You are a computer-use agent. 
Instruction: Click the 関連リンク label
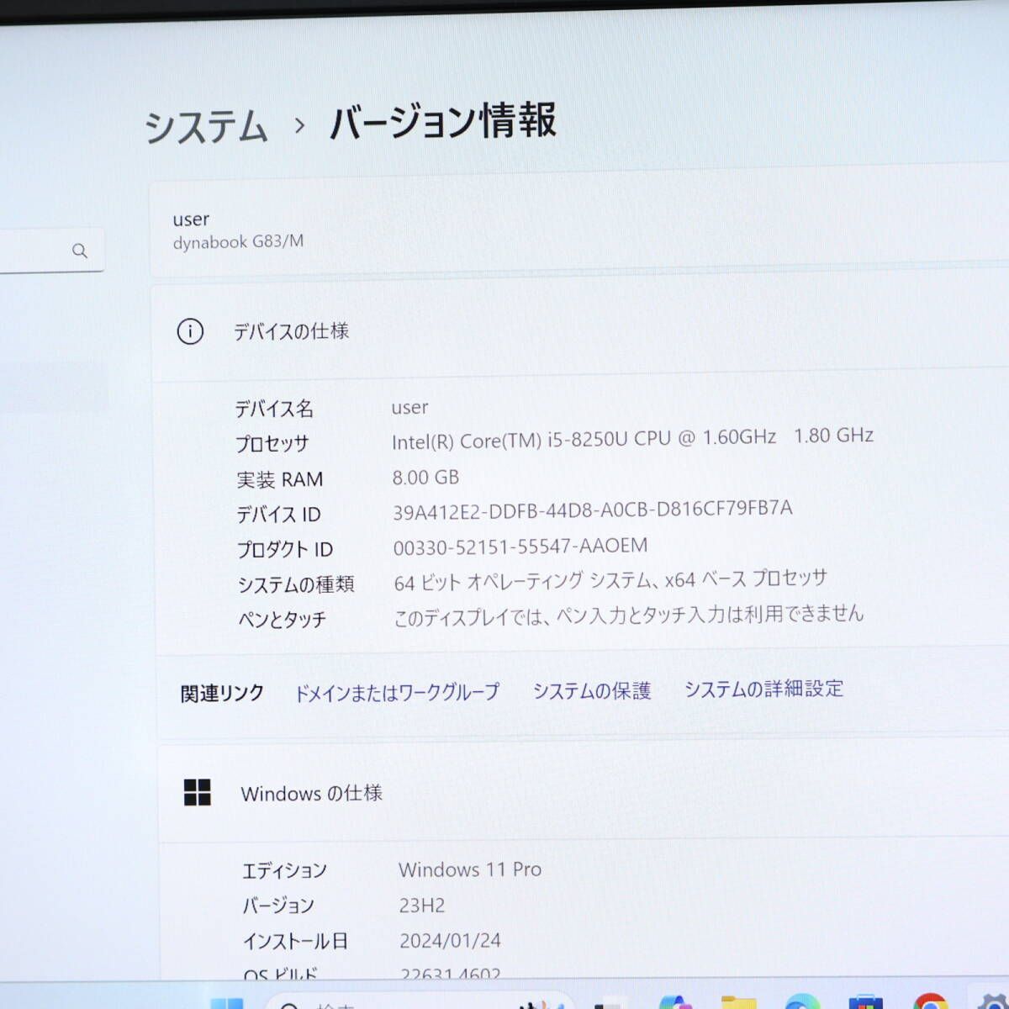pyautogui.click(x=222, y=694)
